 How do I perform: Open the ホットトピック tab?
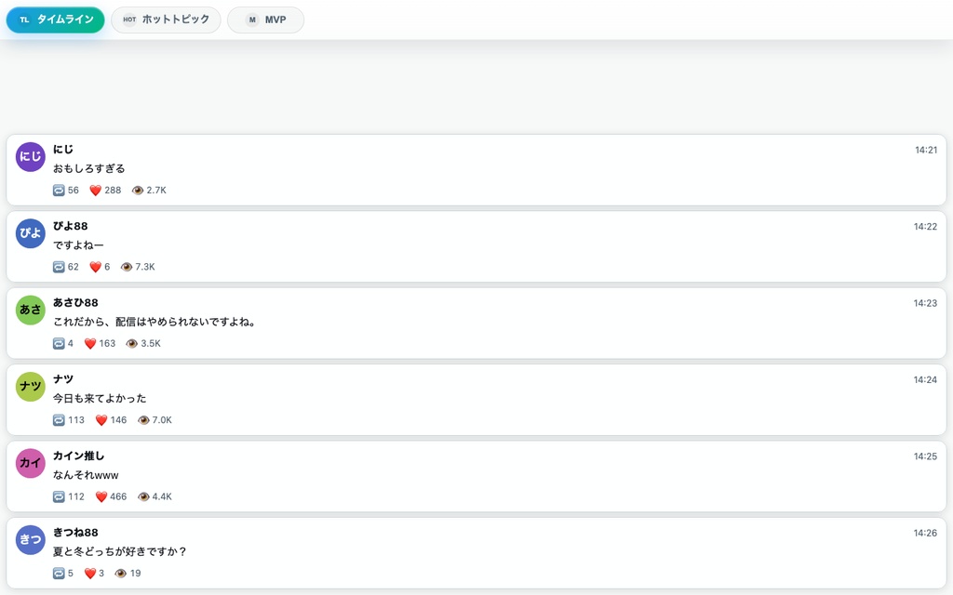click(166, 20)
